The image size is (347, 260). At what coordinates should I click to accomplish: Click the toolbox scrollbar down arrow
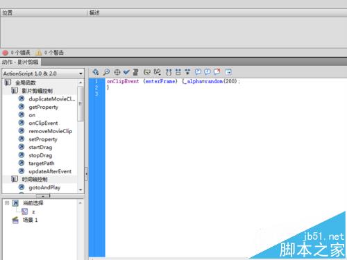81,190
